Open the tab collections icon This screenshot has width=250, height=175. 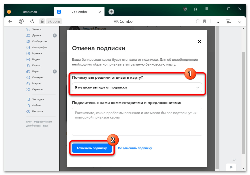pos(196,9)
